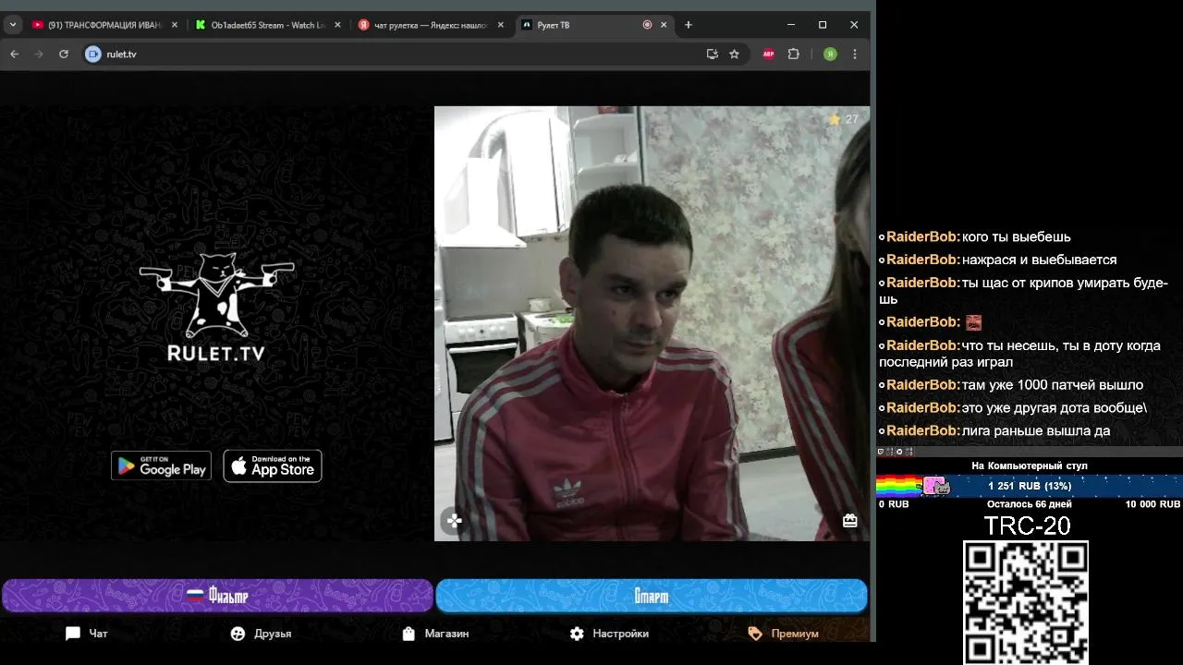Click the star rating 27 on video
The height and width of the screenshot is (665, 1183).
[x=844, y=119]
